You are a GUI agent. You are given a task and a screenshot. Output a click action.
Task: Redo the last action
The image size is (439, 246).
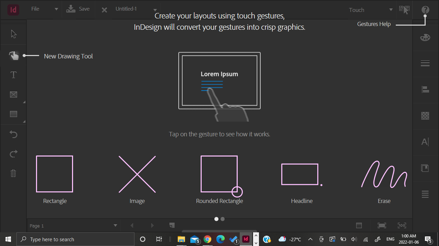(13, 153)
